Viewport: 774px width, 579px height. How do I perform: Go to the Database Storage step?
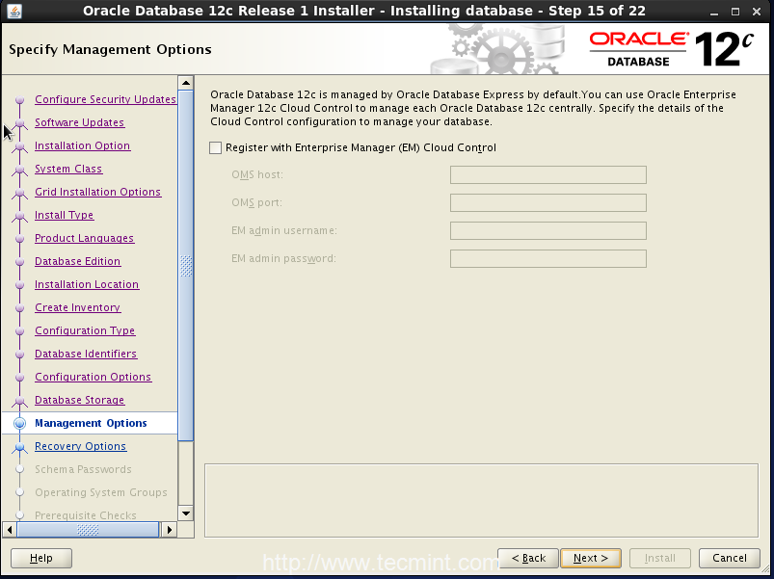pos(79,400)
